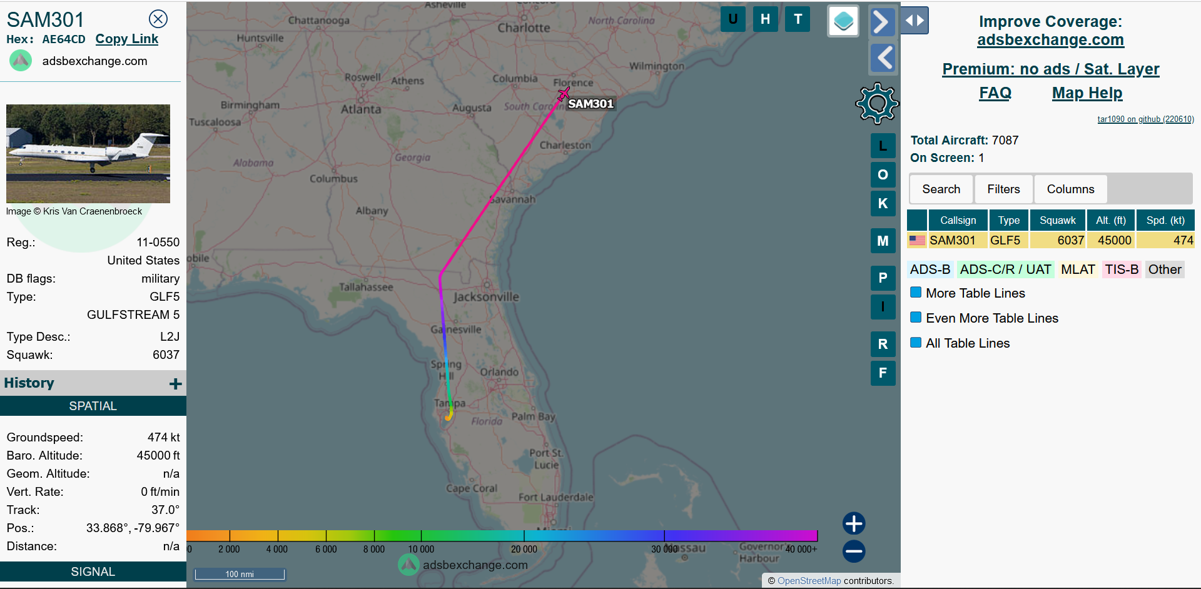Screen dimensions: 1201x589
Task: Click the ADS-B legend label
Action: pos(930,269)
